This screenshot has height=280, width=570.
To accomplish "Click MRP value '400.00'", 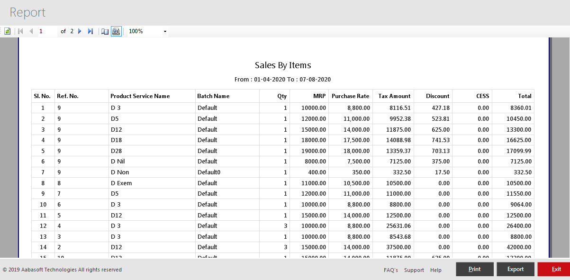I will point(317,172).
